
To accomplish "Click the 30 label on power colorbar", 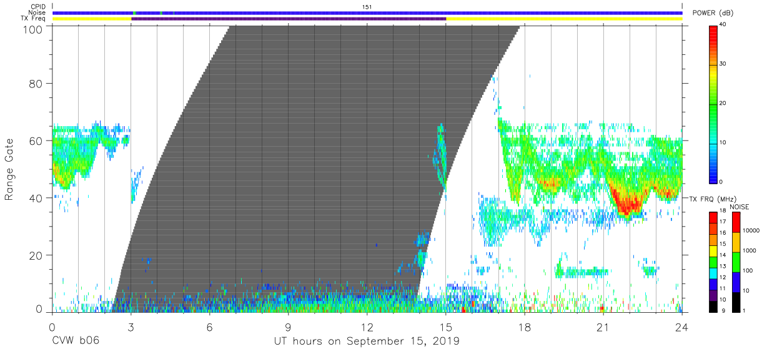I will (723, 64).
